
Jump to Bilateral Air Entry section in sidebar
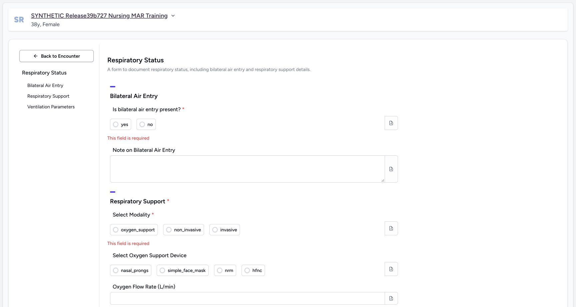45,85
